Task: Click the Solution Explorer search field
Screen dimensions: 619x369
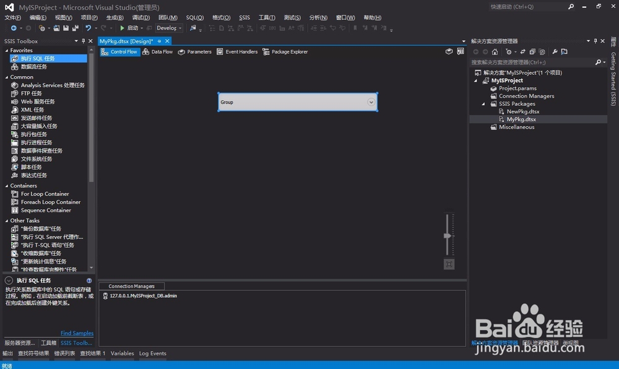Action: 532,62
